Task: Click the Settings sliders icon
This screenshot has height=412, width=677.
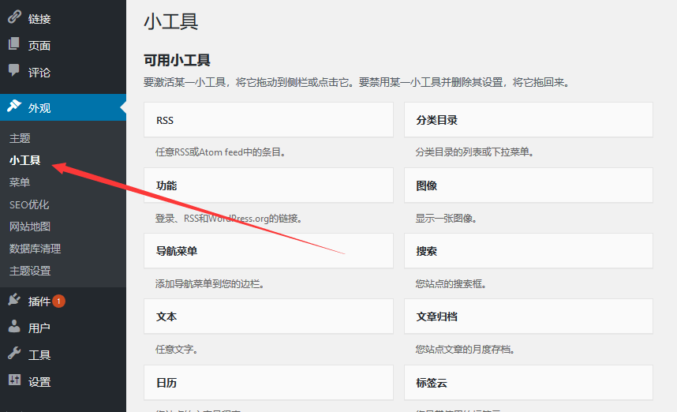Action: pyautogui.click(x=14, y=380)
